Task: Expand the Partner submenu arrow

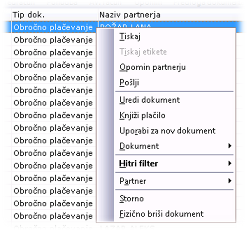Action: click(230, 181)
